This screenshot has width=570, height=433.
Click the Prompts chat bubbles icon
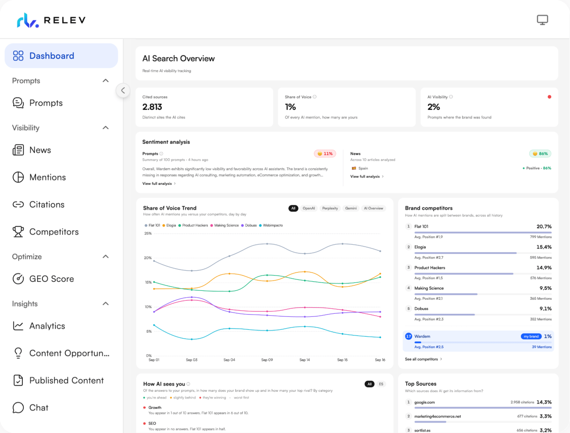coord(18,103)
